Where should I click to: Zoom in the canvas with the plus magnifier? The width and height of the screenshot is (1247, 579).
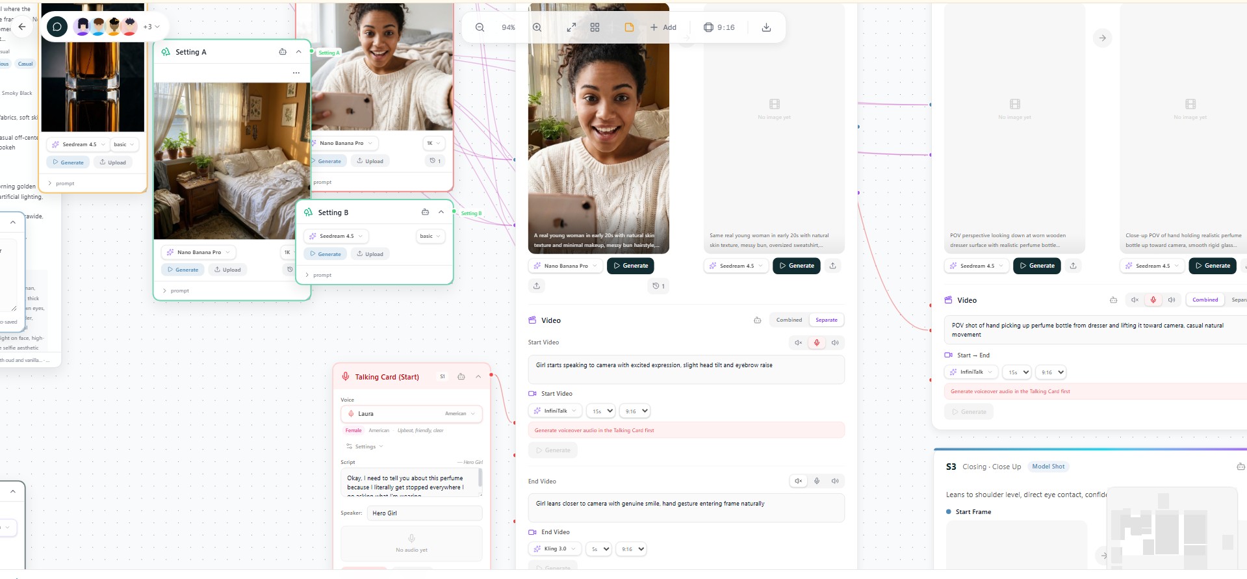pos(537,27)
